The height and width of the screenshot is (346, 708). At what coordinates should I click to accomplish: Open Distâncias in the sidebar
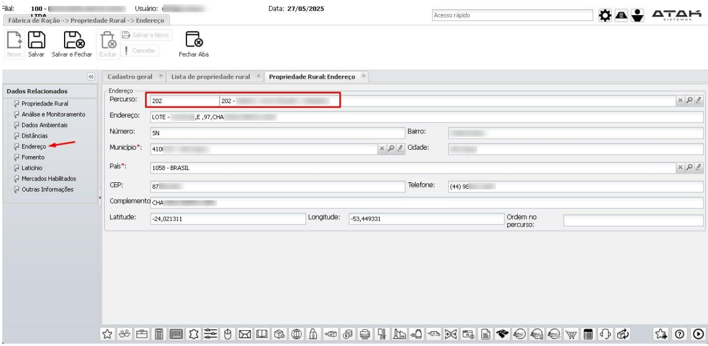tap(34, 135)
